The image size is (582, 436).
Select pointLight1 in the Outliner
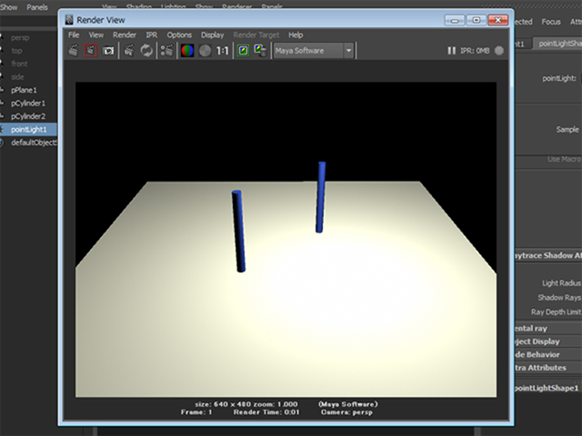point(28,129)
